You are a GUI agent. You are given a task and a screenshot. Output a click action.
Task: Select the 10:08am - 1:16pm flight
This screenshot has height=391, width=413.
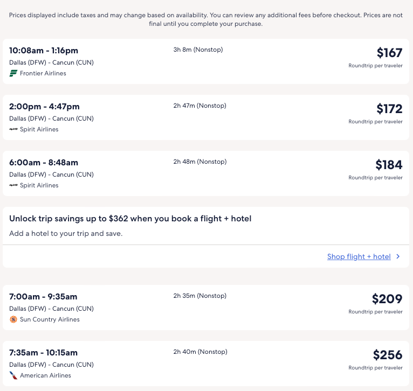coord(44,51)
